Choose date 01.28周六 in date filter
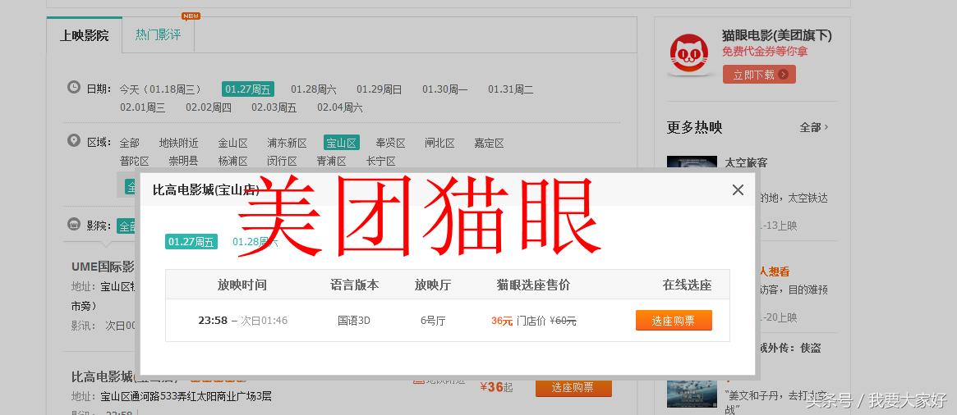Image resolution: width=957 pixels, height=415 pixels. pyautogui.click(x=313, y=89)
